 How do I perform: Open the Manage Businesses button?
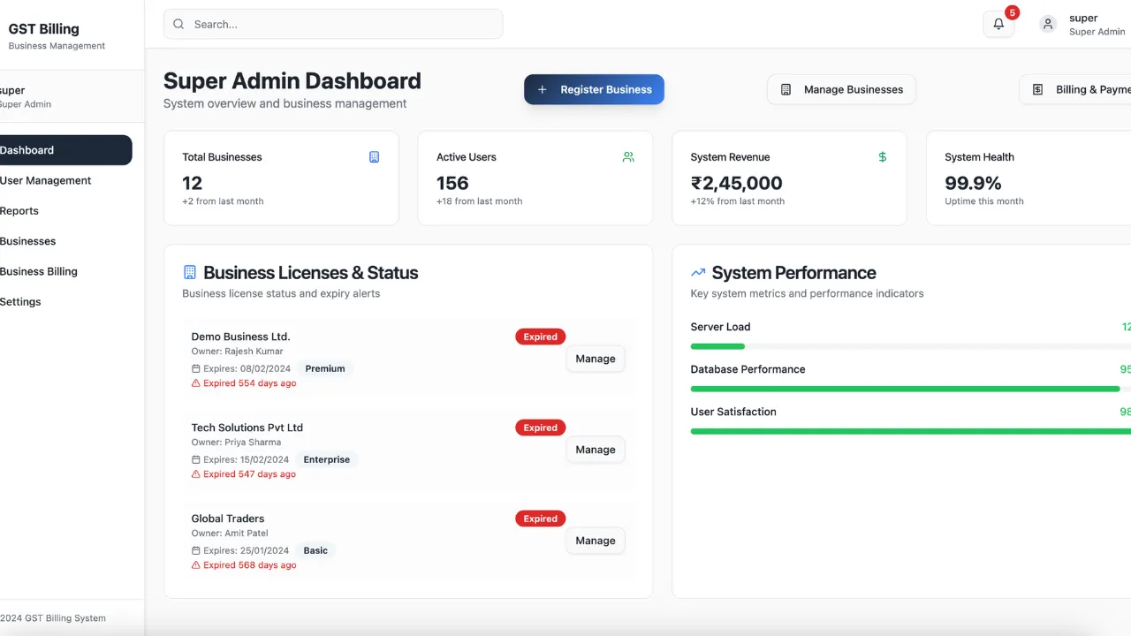pyautogui.click(x=841, y=89)
